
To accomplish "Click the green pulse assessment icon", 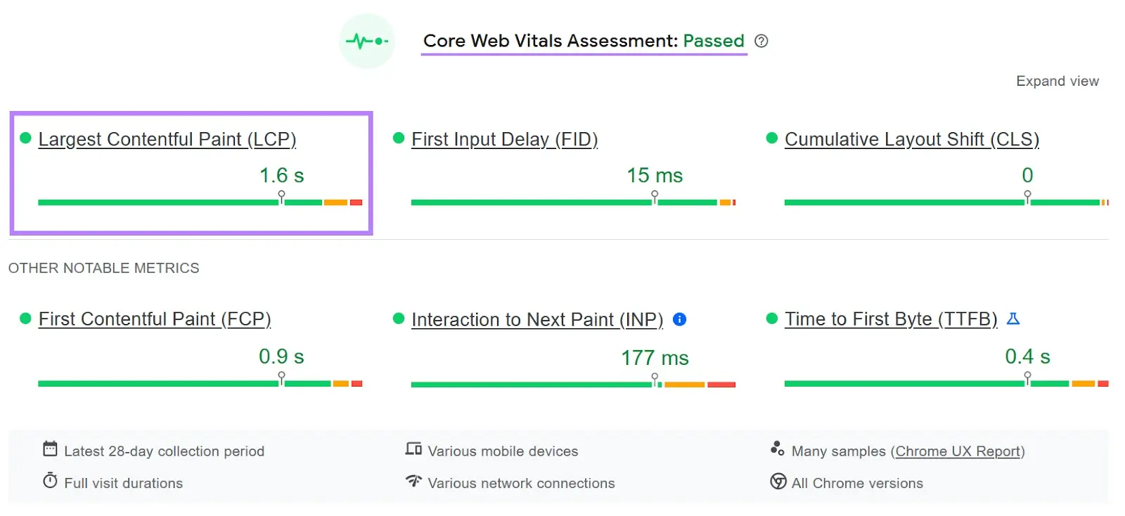I will (368, 41).
